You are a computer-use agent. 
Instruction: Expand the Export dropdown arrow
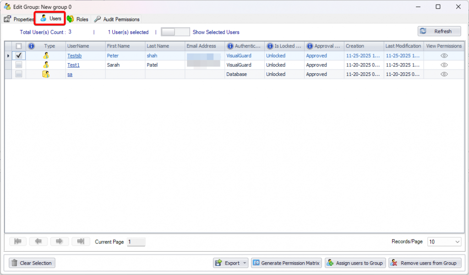pyautogui.click(x=245, y=263)
